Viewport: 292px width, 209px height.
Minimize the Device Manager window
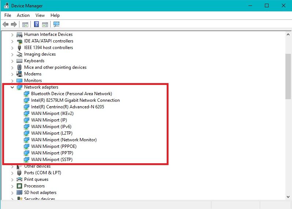(x=250, y=5)
